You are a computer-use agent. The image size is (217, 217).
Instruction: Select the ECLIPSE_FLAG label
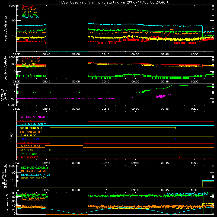point(30,139)
